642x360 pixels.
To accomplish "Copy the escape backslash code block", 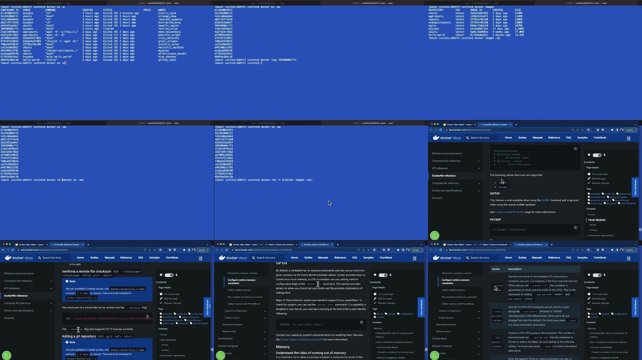I will point(576,228).
